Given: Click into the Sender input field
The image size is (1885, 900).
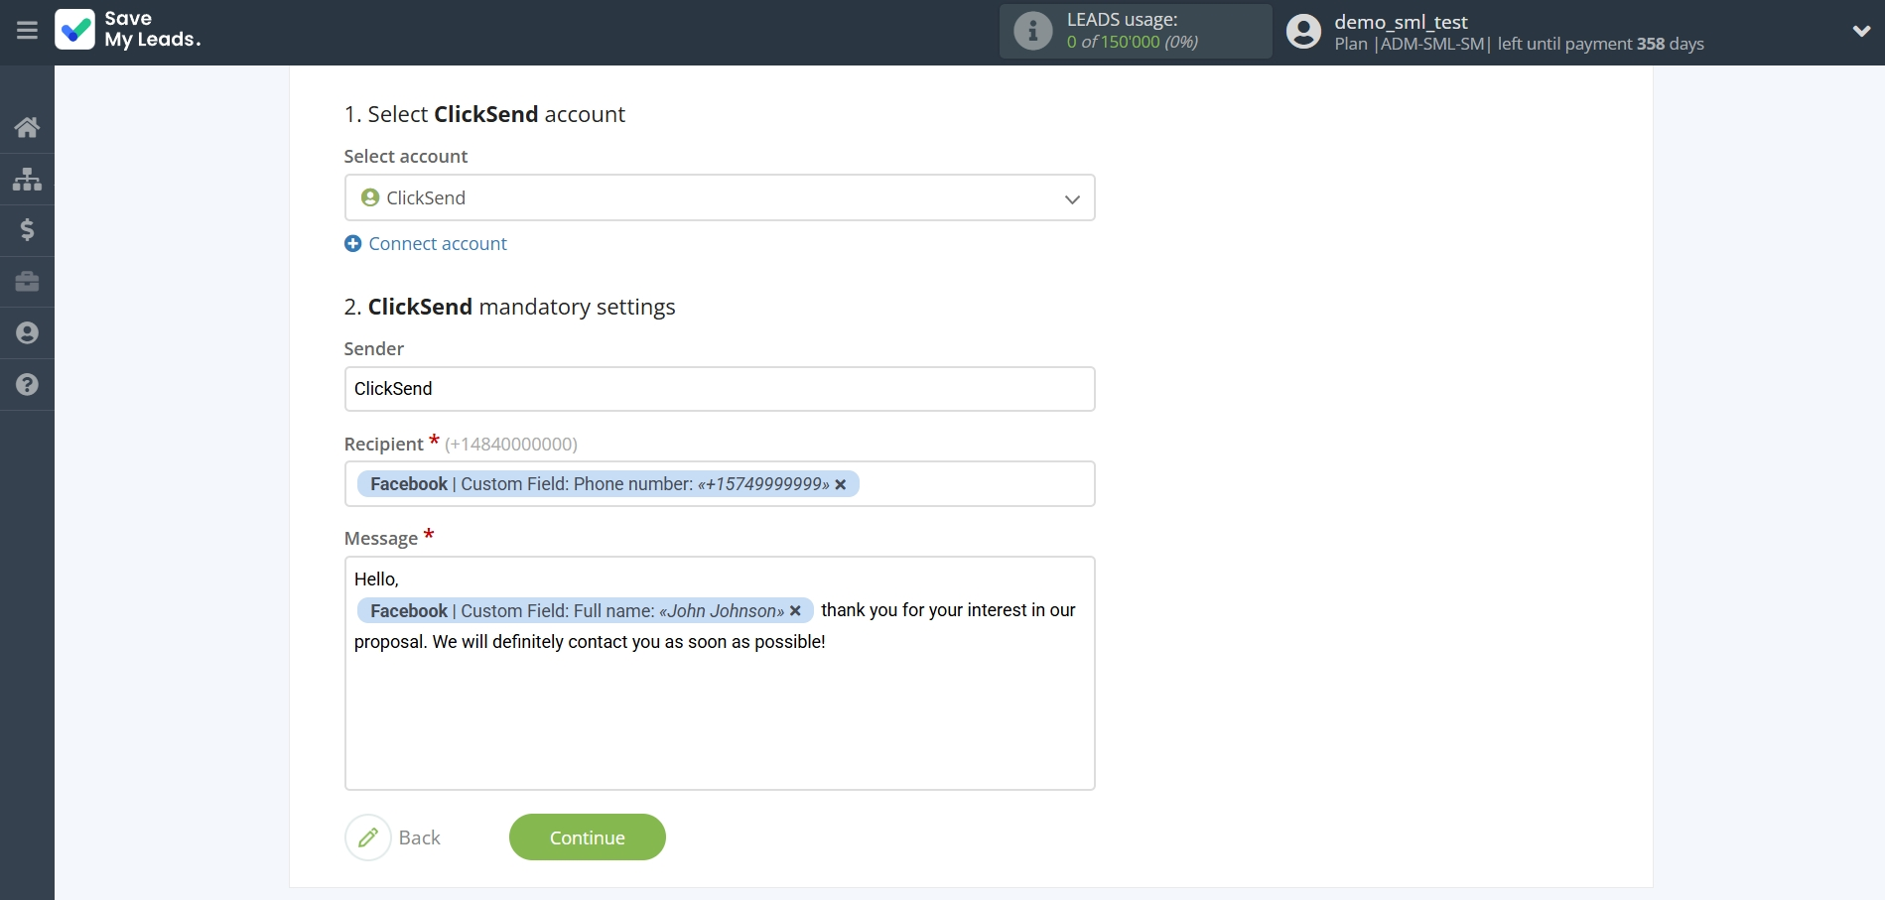Looking at the screenshot, I should 719,389.
